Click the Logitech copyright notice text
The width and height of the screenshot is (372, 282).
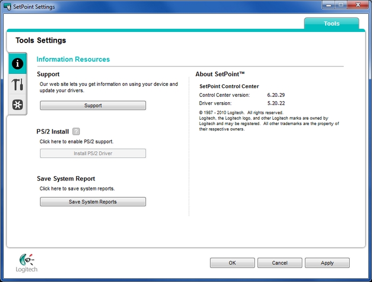point(269,121)
